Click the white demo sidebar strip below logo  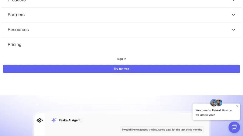(40, 130)
